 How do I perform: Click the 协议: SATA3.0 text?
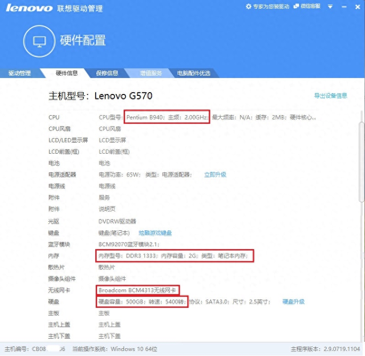click(208, 302)
